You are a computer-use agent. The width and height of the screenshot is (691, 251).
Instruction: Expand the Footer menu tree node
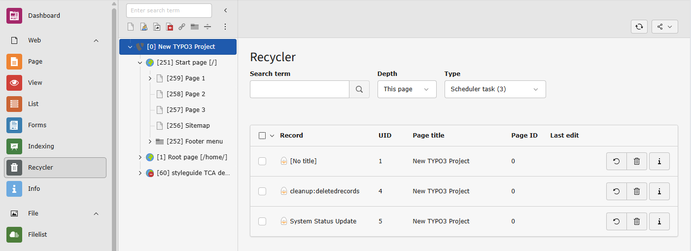pos(150,142)
